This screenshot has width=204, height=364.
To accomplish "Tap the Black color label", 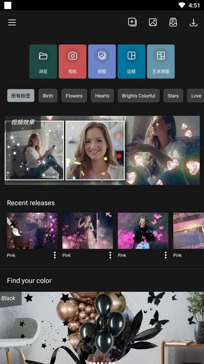I will [x=8, y=298].
